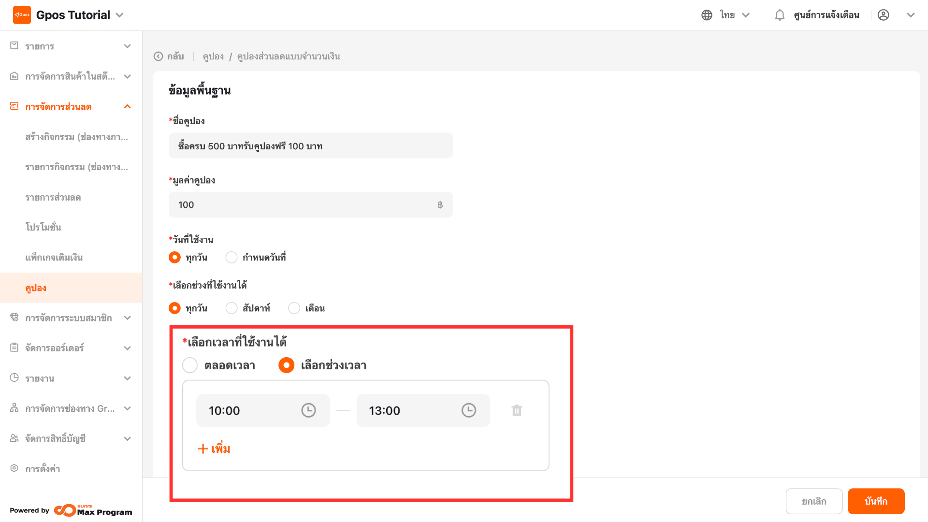Open the Gpos Tutorial store dropdown
Image resolution: width=928 pixels, height=522 pixels.
120,15
